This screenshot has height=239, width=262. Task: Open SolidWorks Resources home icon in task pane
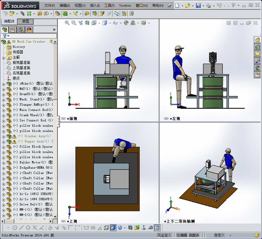click(x=257, y=40)
